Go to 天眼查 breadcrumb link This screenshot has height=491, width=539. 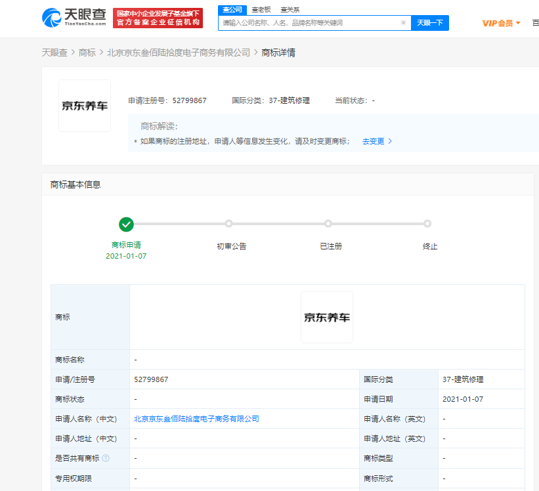point(54,53)
